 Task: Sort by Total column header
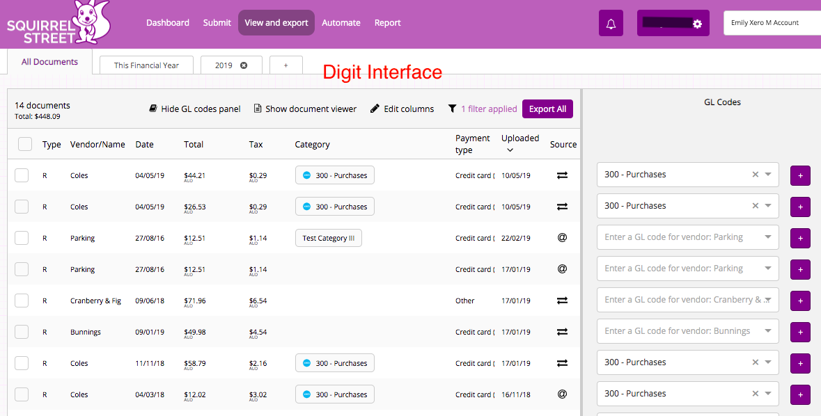point(193,145)
